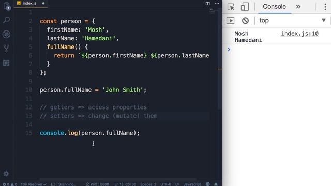Viewport: 331px width, 186px height.
Task: Open DevTools customize three-dot menu
Action: (x=325, y=7)
